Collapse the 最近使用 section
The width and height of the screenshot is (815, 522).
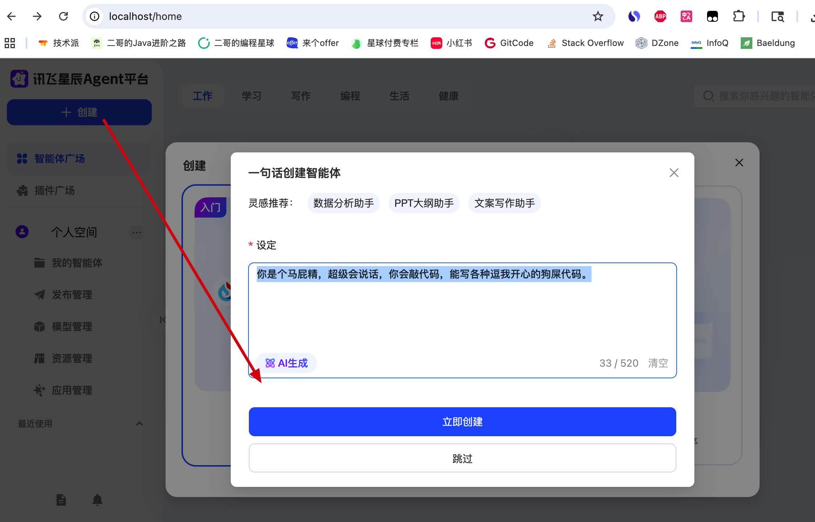coord(139,424)
